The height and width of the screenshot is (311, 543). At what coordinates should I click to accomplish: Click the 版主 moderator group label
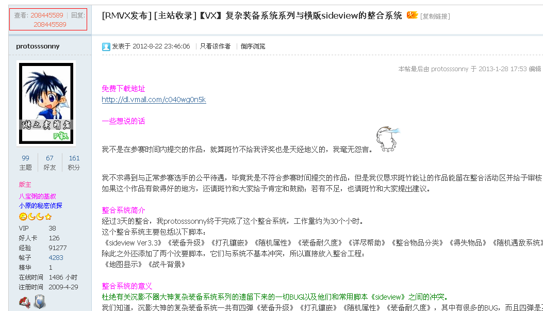pos(25,184)
